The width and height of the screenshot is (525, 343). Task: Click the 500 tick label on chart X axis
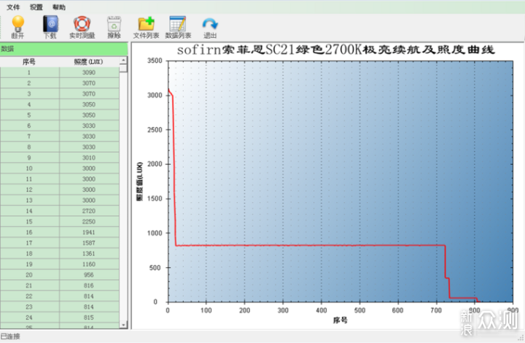tap(360, 310)
